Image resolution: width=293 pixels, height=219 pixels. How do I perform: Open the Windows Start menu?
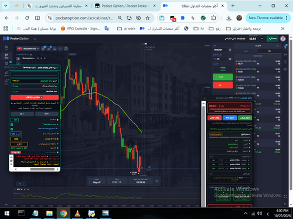click(x=7, y=213)
